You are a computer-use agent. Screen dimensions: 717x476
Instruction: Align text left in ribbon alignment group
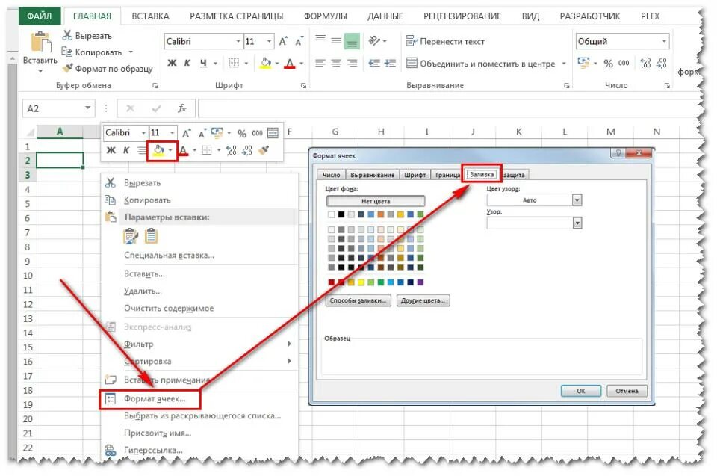(x=320, y=64)
